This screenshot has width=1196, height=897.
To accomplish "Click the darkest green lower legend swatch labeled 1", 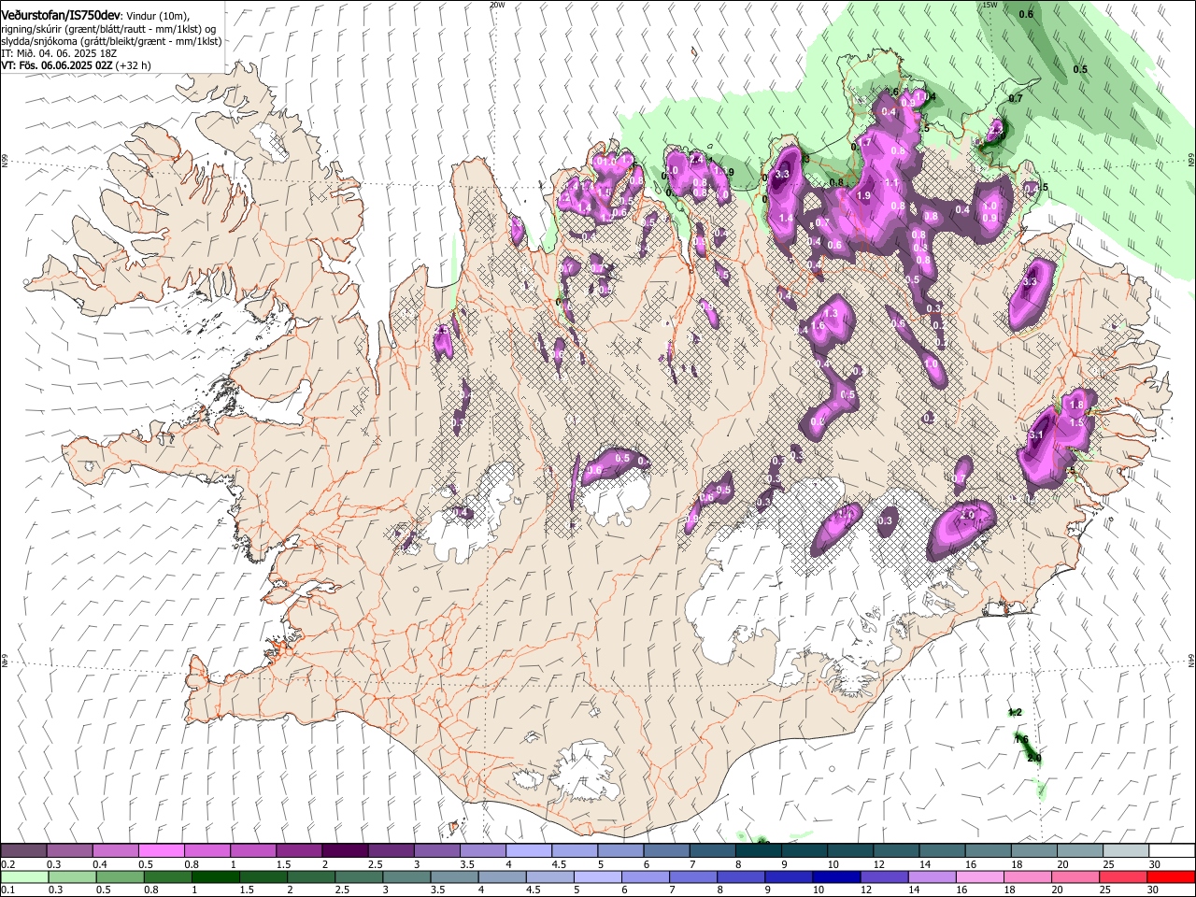I will click(215, 876).
